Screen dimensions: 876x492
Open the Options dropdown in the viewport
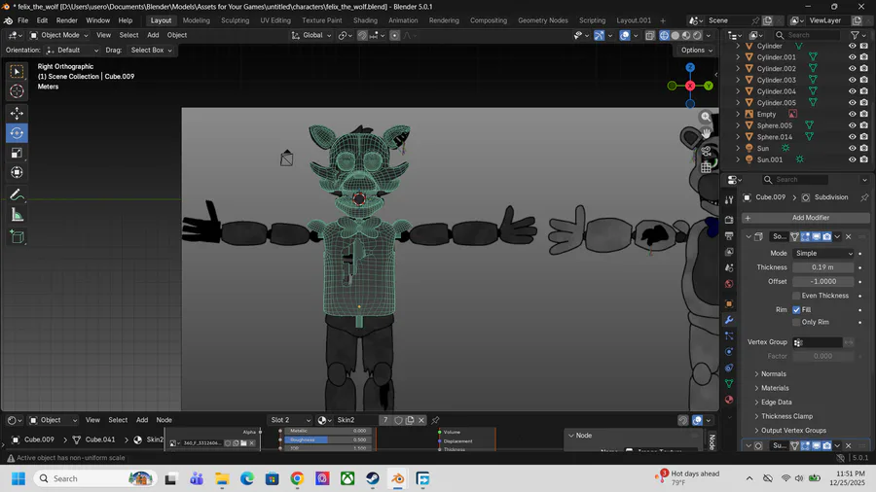(697, 51)
